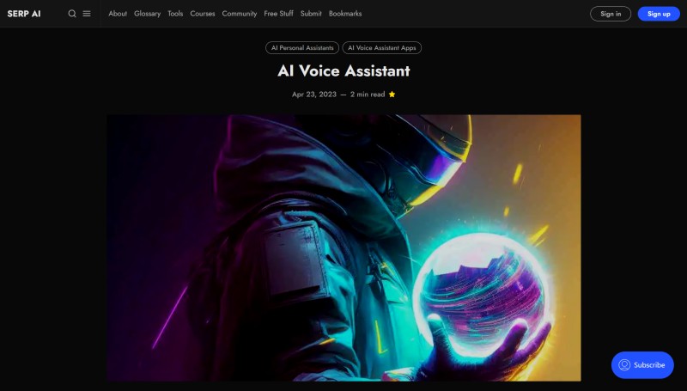Click the Sign in button
Image resolution: width=687 pixels, height=391 pixels.
coord(611,14)
